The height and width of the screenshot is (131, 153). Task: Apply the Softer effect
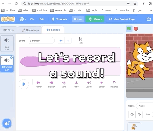pyautogui.click(x=102, y=84)
